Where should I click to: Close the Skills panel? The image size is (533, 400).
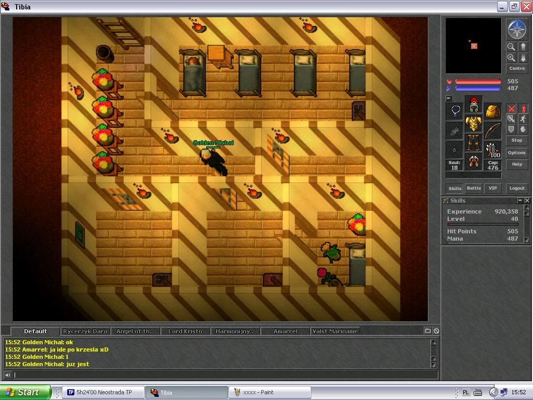click(x=527, y=201)
